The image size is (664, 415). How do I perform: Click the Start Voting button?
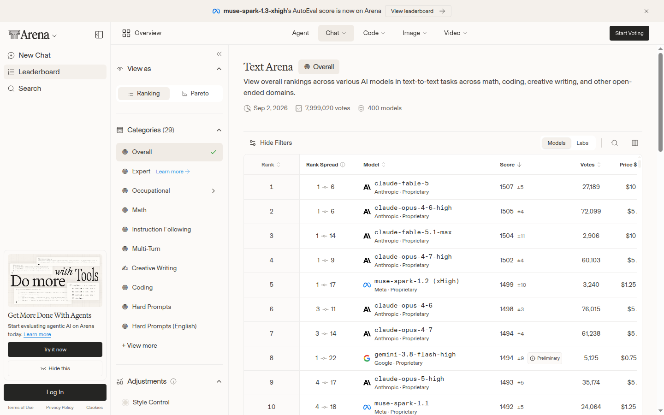click(x=629, y=33)
